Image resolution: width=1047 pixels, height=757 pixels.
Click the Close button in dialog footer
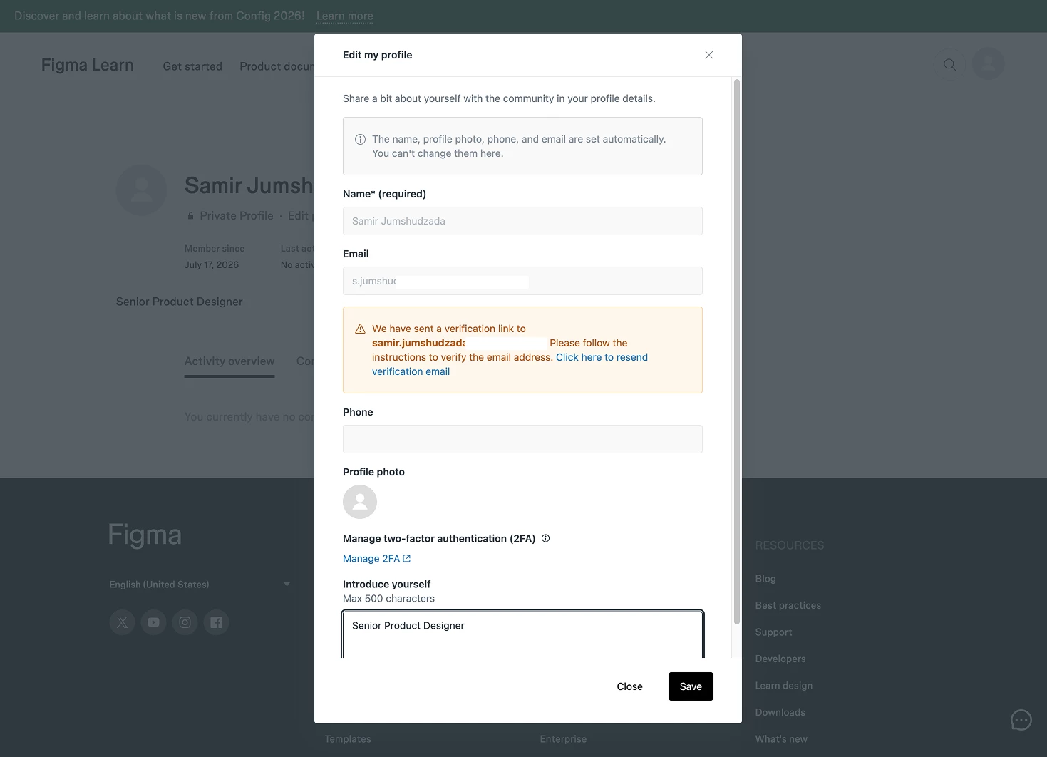(630, 686)
